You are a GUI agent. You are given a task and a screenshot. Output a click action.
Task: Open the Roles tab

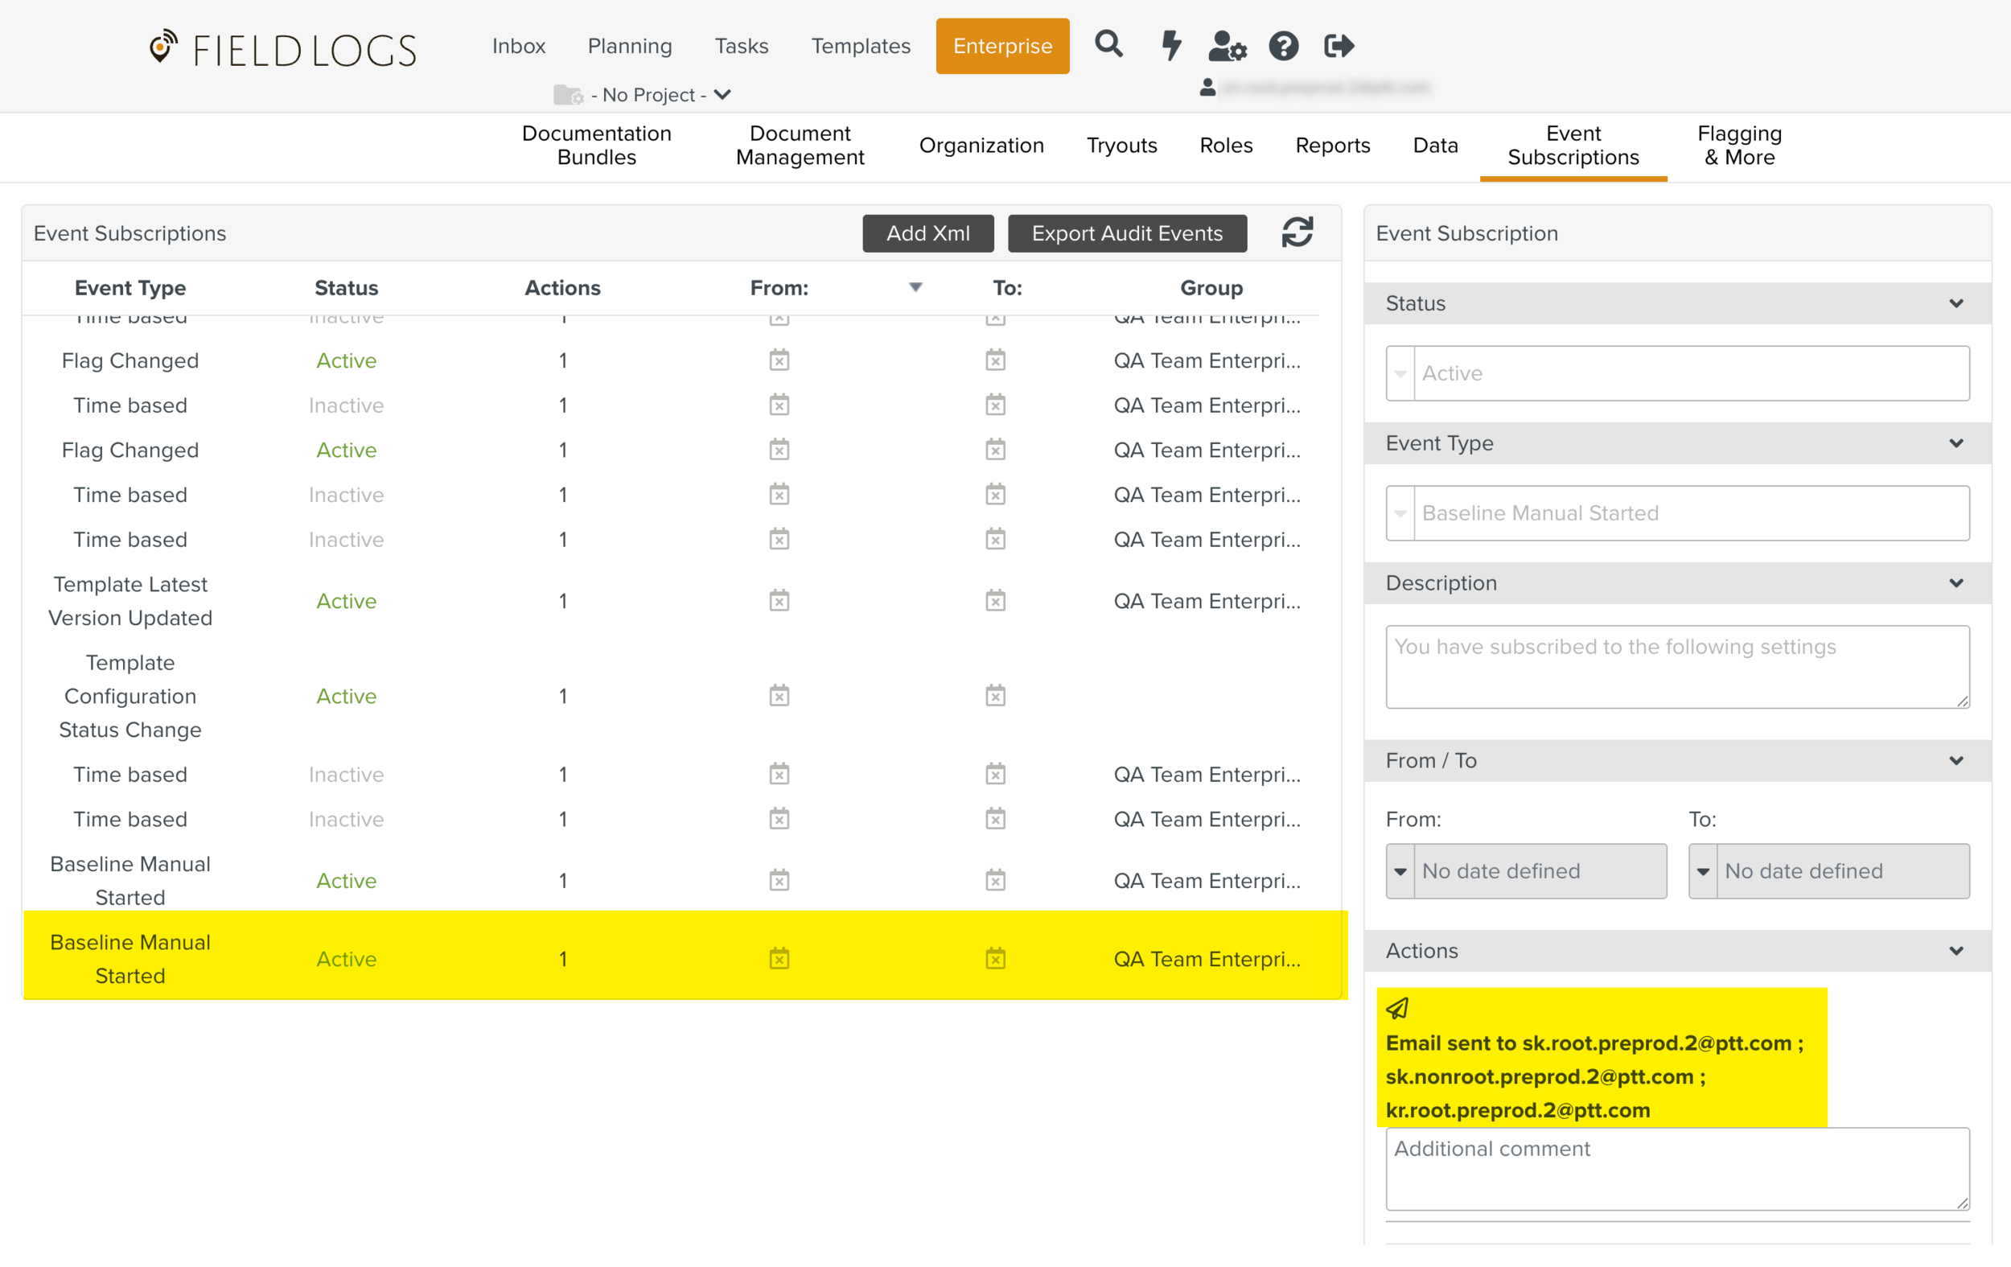coord(1226,146)
